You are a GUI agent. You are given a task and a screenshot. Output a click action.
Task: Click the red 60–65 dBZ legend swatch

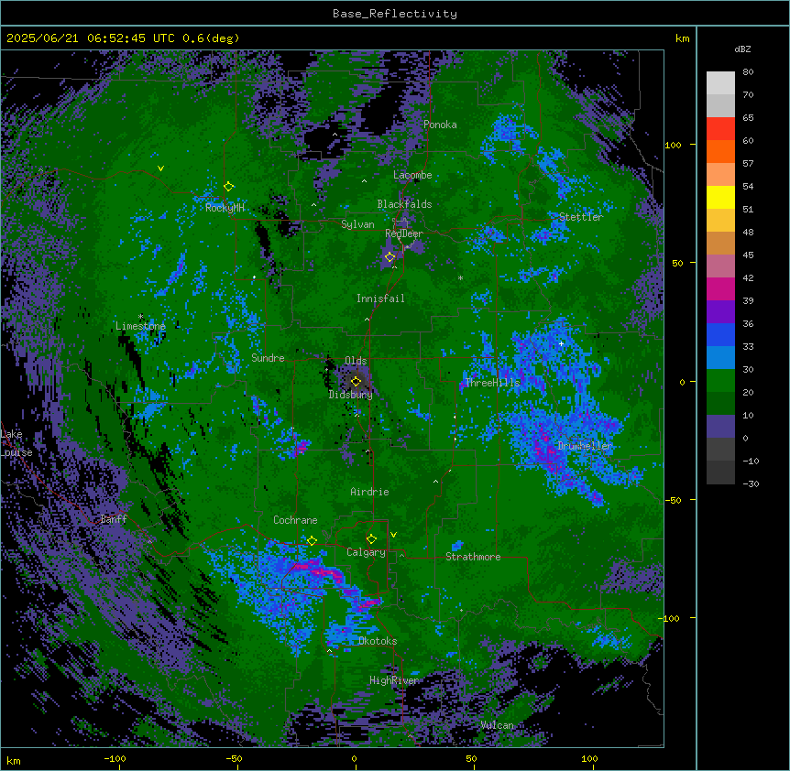click(x=720, y=129)
